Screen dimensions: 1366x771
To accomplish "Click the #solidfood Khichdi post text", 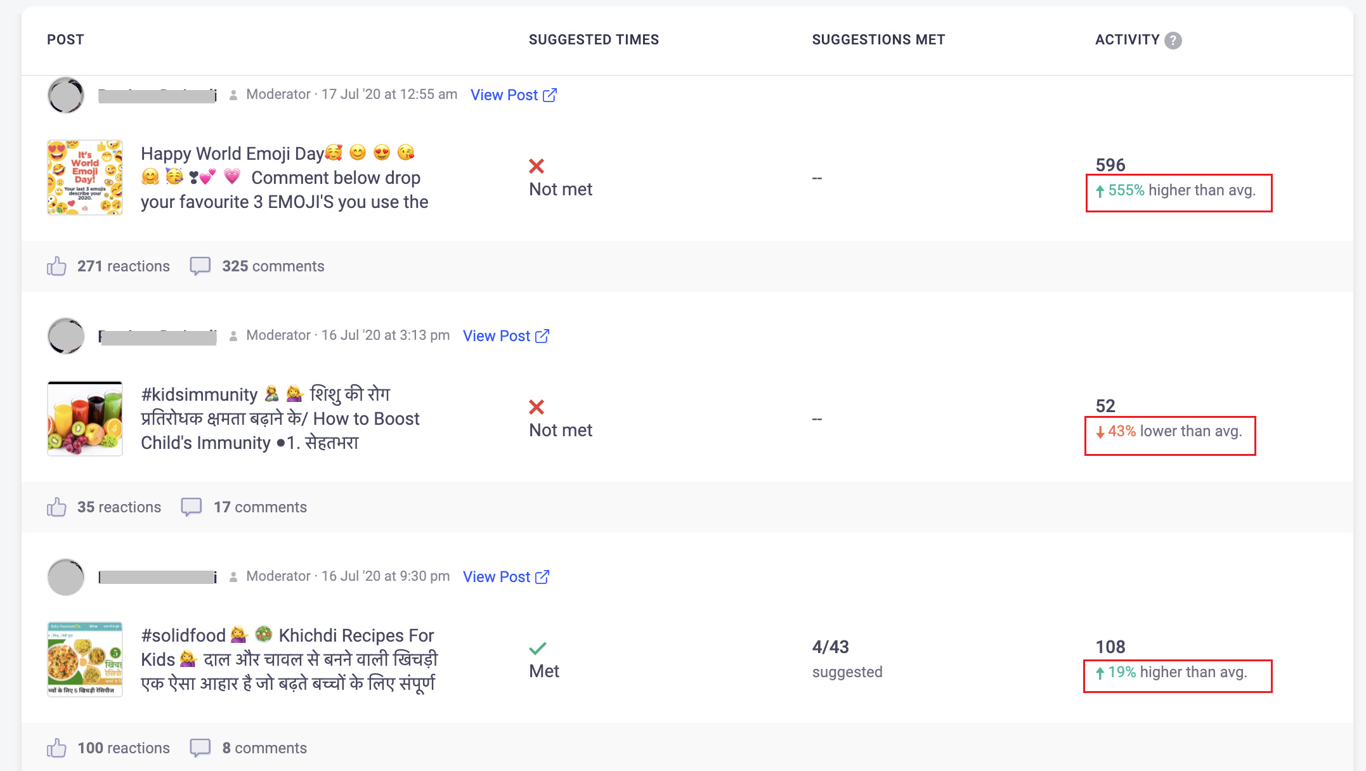I will click(x=289, y=659).
